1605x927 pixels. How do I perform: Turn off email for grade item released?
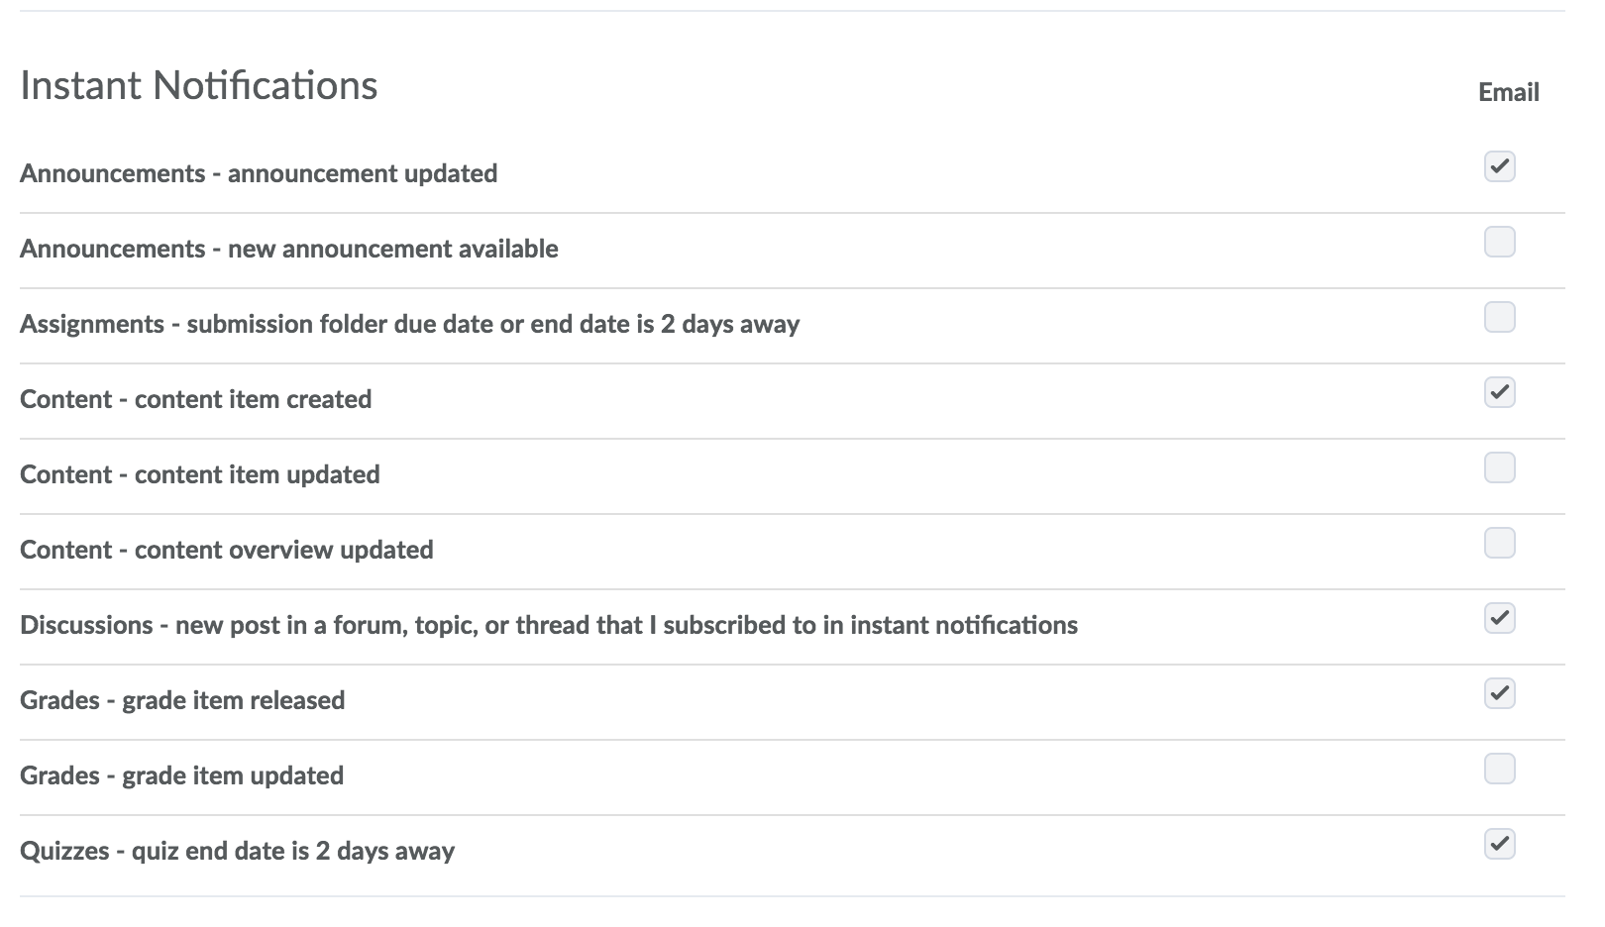tap(1499, 693)
